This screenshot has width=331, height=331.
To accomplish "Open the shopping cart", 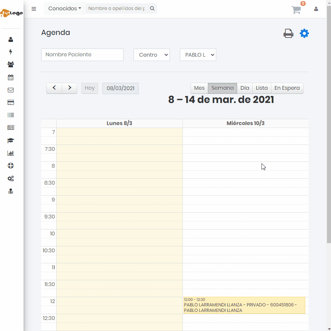I will pos(296,10).
